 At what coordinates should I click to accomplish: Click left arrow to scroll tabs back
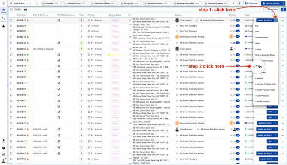pyautogui.click(x=37, y=3)
